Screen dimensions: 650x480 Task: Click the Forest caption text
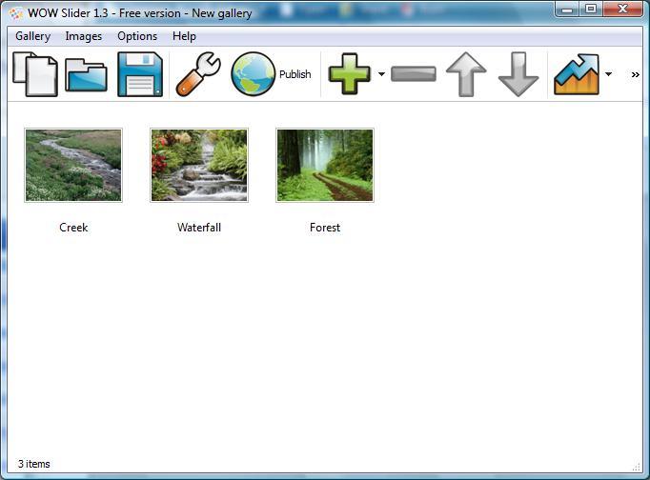[325, 228]
